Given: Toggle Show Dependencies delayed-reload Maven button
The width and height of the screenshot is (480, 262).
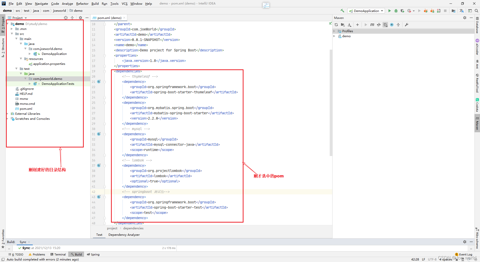Looking at the screenshot, I should (385, 25).
